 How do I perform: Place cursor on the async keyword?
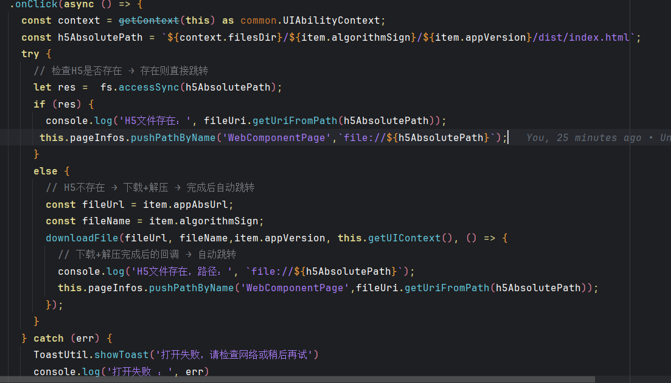tap(78, 4)
